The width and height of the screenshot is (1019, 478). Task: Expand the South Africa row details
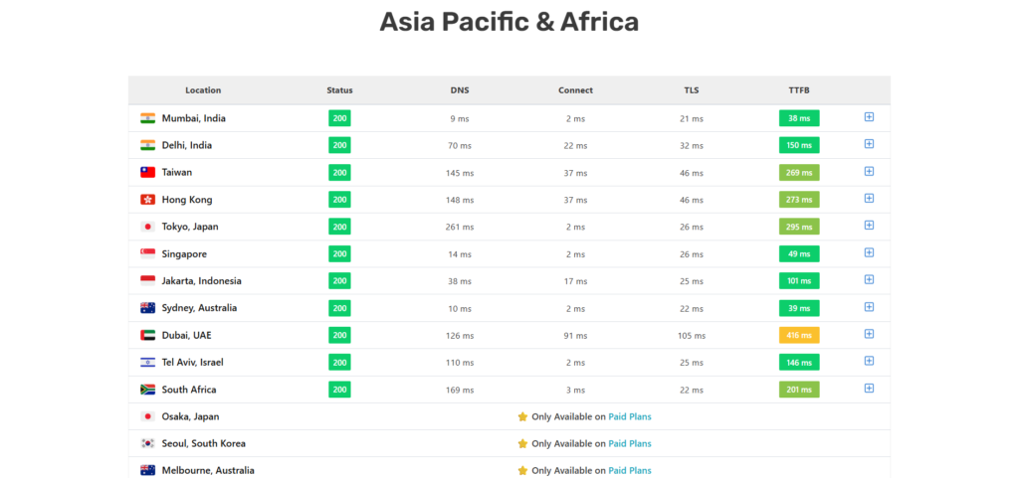869,389
